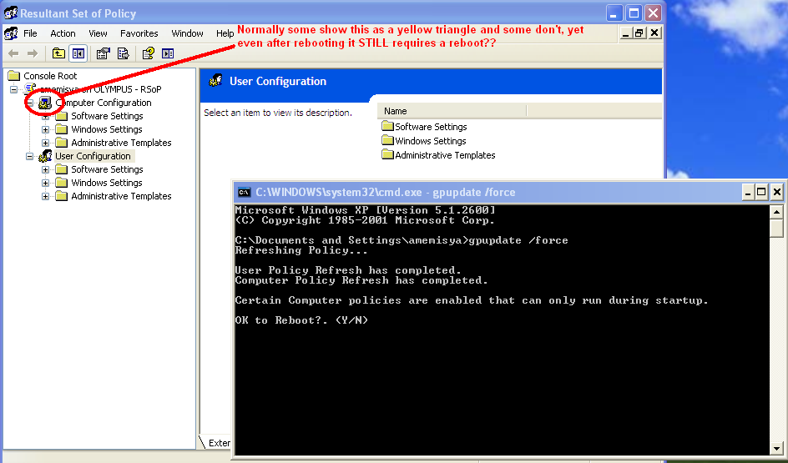
Task: Click the scroll down arrow in cmd window
Action: tap(776, 449)
